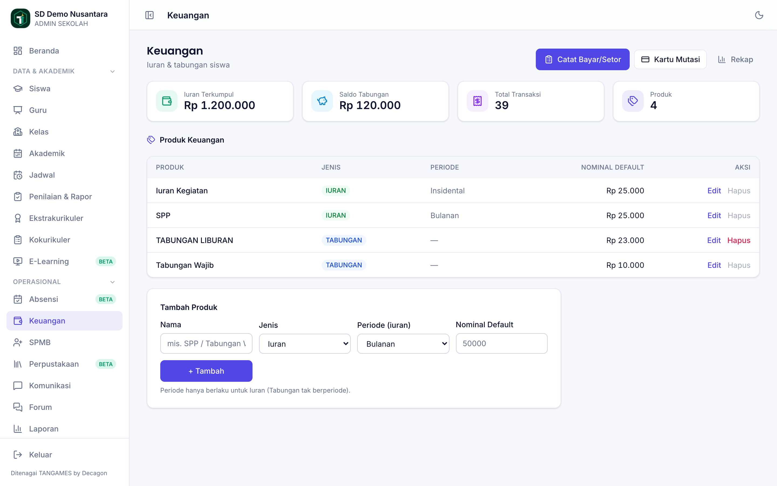The image size is (777, 486).
Task: Click the Perpustakaan books icon
Action: click(18, 364)
